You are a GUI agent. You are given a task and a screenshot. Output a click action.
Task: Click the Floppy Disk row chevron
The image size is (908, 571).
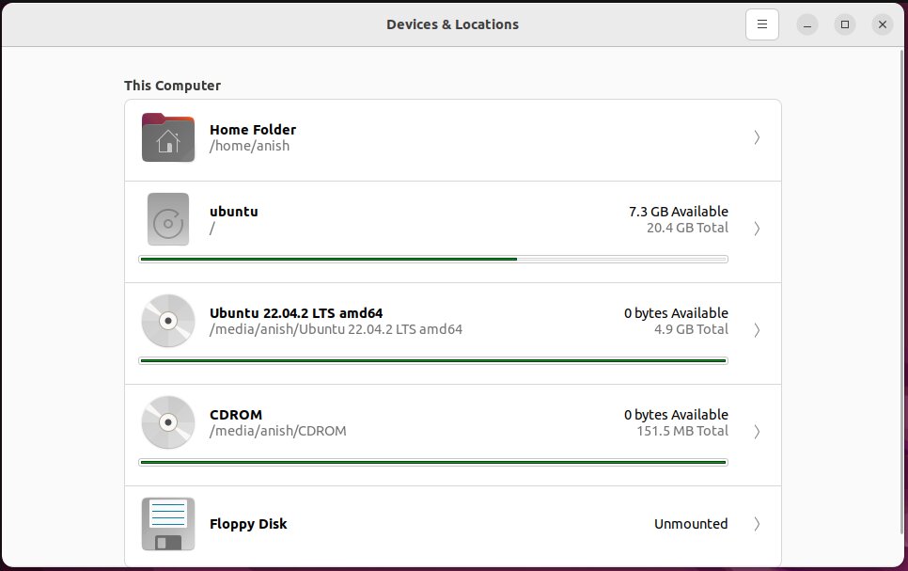coord(757,524)
